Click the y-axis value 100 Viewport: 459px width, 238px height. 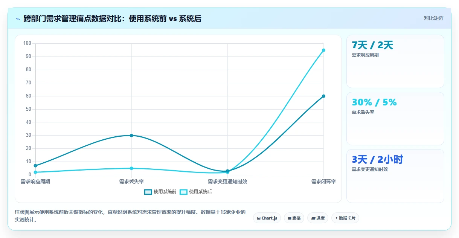pyautogui.click(x=27, y=43)
